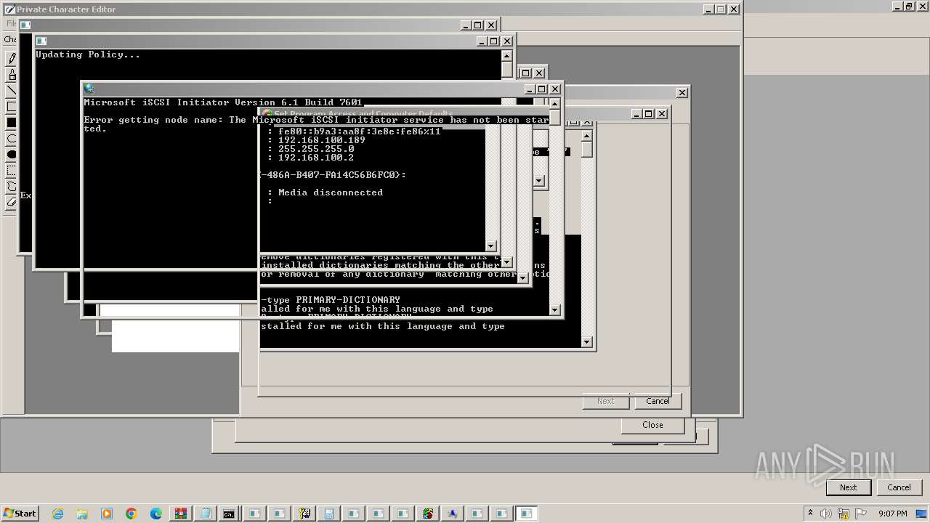The image size is (930, 523).
Task: Click down arrow of the dictionary console scrollbar
Action: point(587,342)
